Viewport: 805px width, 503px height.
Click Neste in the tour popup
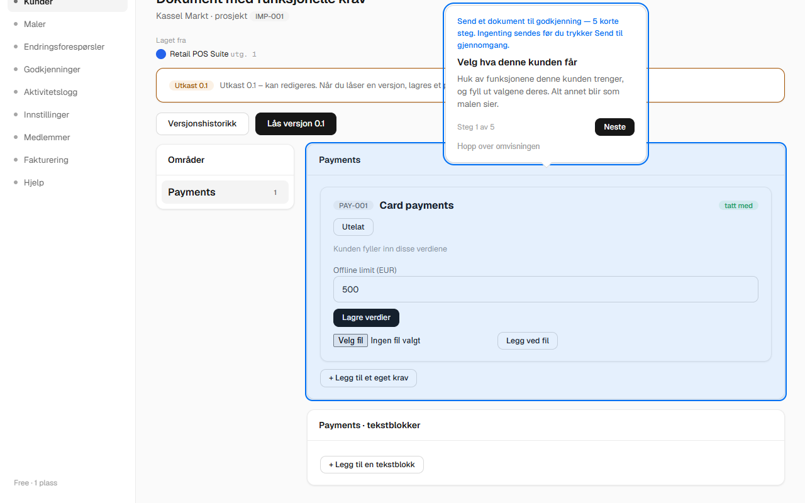click(x=614, y=127)
